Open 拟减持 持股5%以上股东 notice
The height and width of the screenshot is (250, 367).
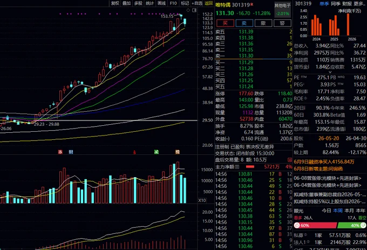(x=330, y=201)
